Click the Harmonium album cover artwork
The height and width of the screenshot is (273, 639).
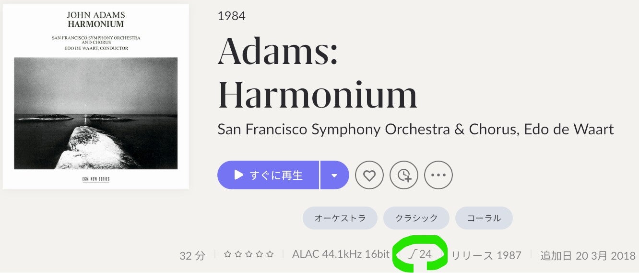point(96,97)
